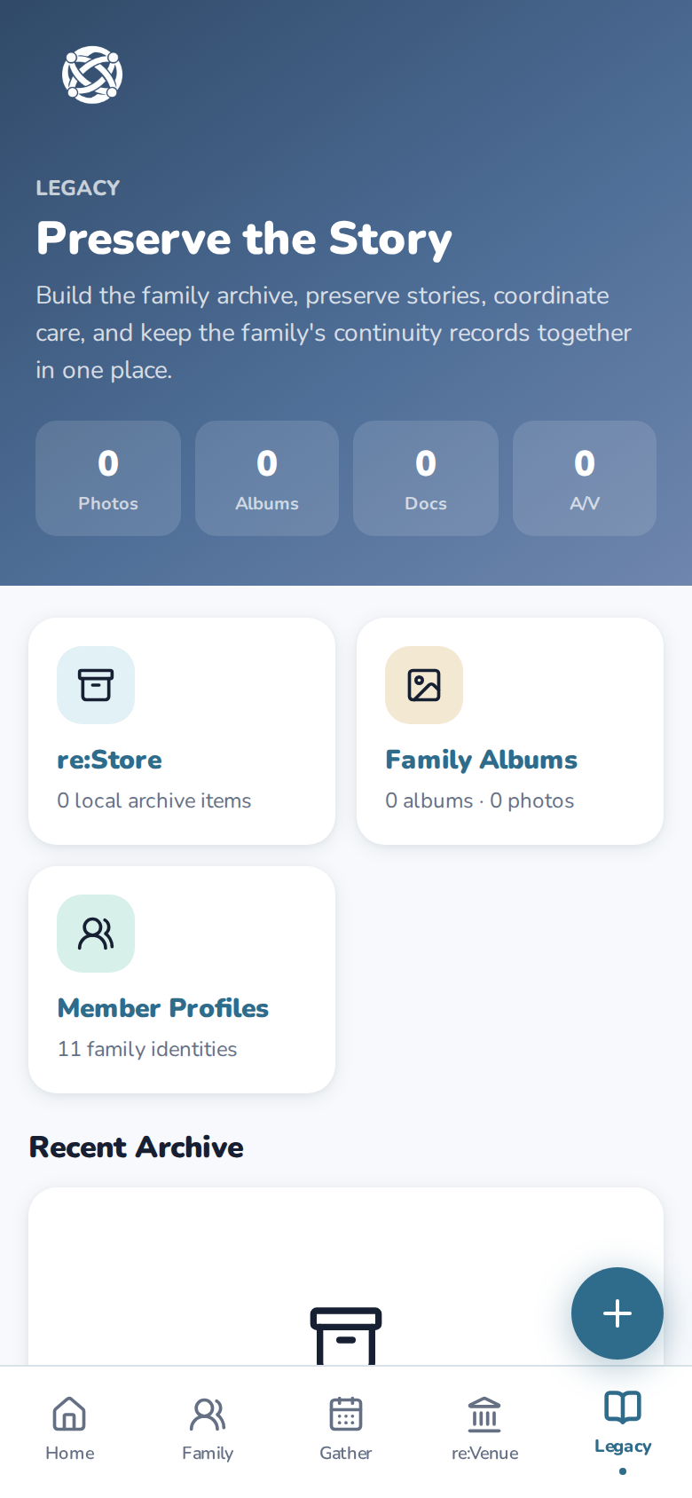
Task: Tap the '11 family identities' text
Action: (147, 1049)
